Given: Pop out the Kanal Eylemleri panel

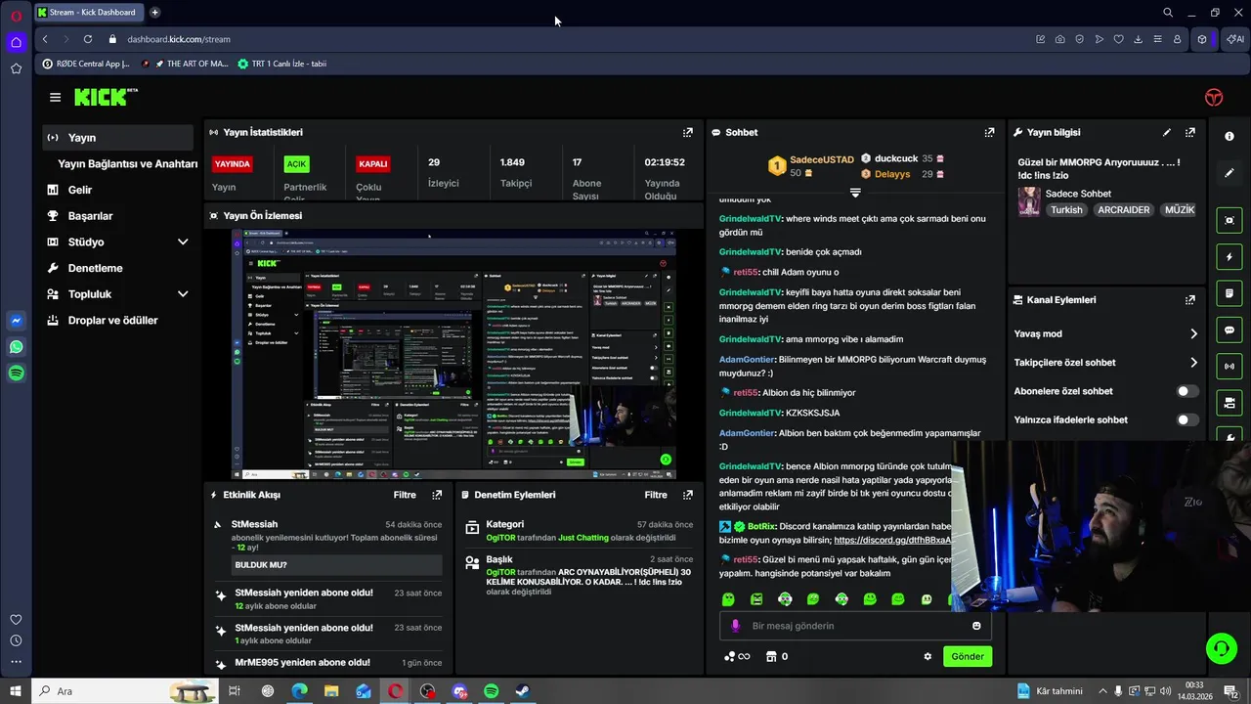Looking at the screenshot, I should (x=1190, y=300).
